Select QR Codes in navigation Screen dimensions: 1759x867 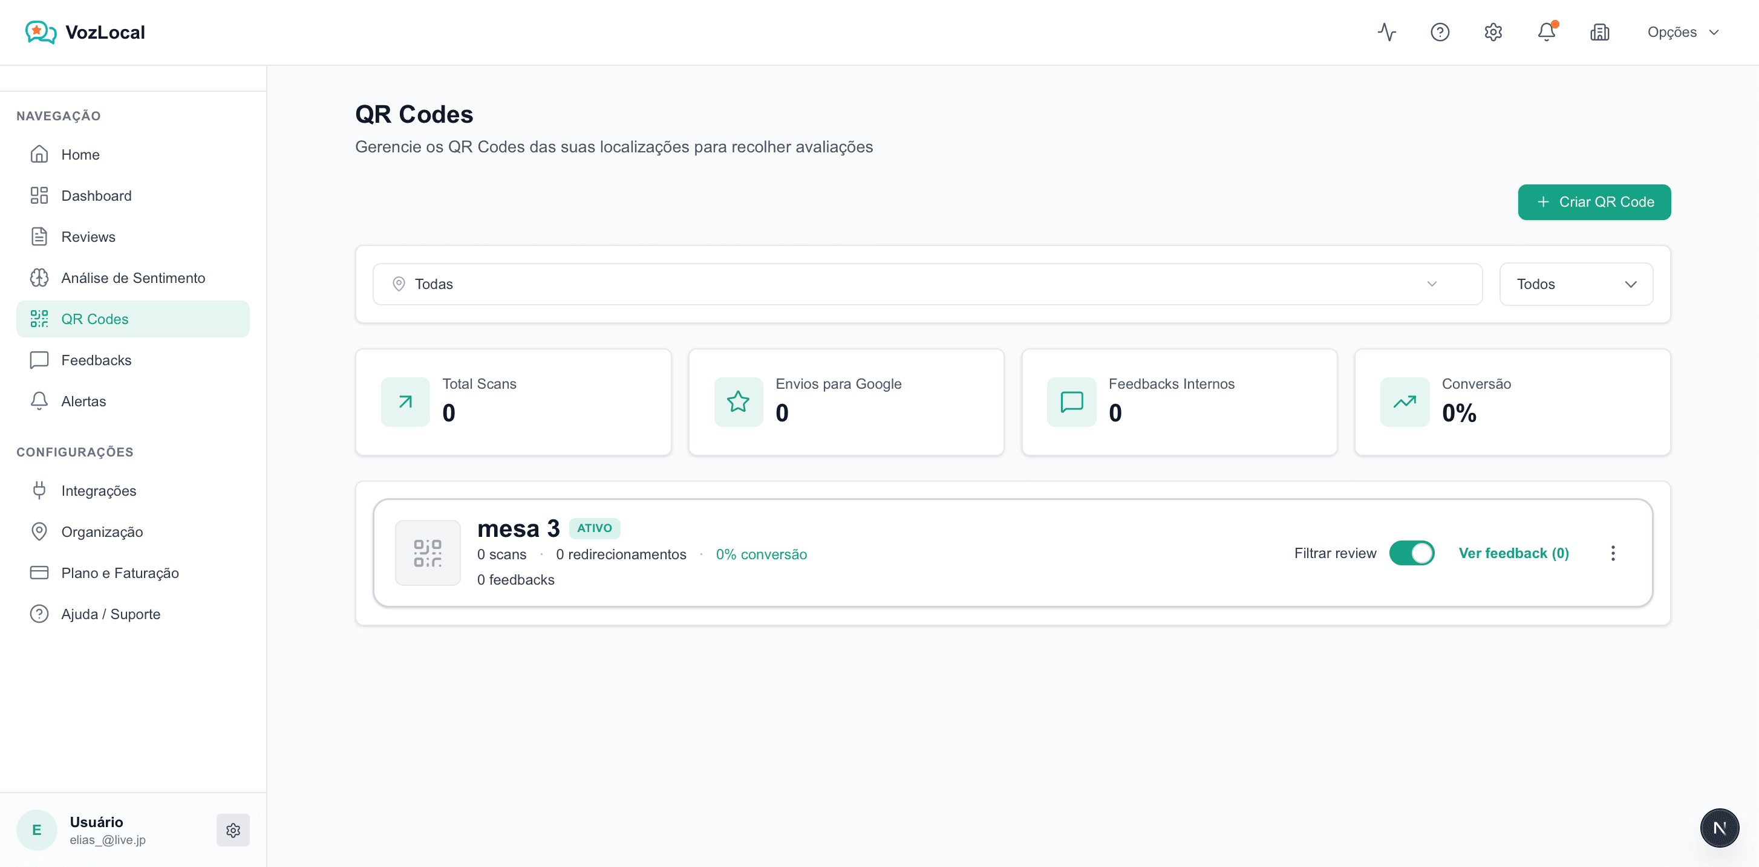click(132, 319)
